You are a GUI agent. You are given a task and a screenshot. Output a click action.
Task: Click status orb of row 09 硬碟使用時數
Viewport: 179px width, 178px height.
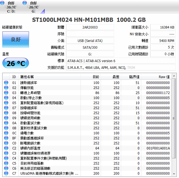(x=6, y=118)
